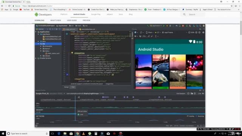242x136 pixels.
Task: Collapse the manifests folder
Action: pos(38,34)
